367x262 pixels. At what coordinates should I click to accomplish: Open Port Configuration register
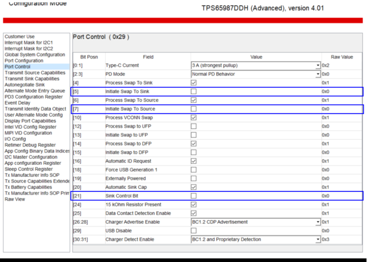(x=24, y=61)
